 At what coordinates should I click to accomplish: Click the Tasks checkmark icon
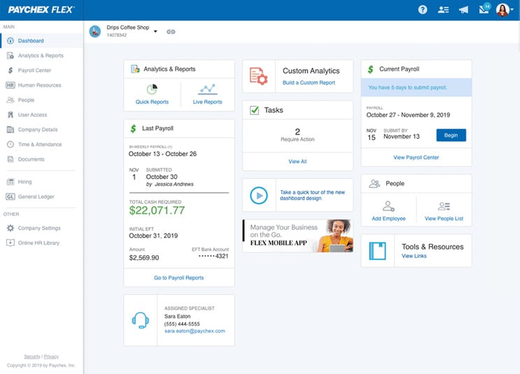pyautogui.click(x=254, y=110)
